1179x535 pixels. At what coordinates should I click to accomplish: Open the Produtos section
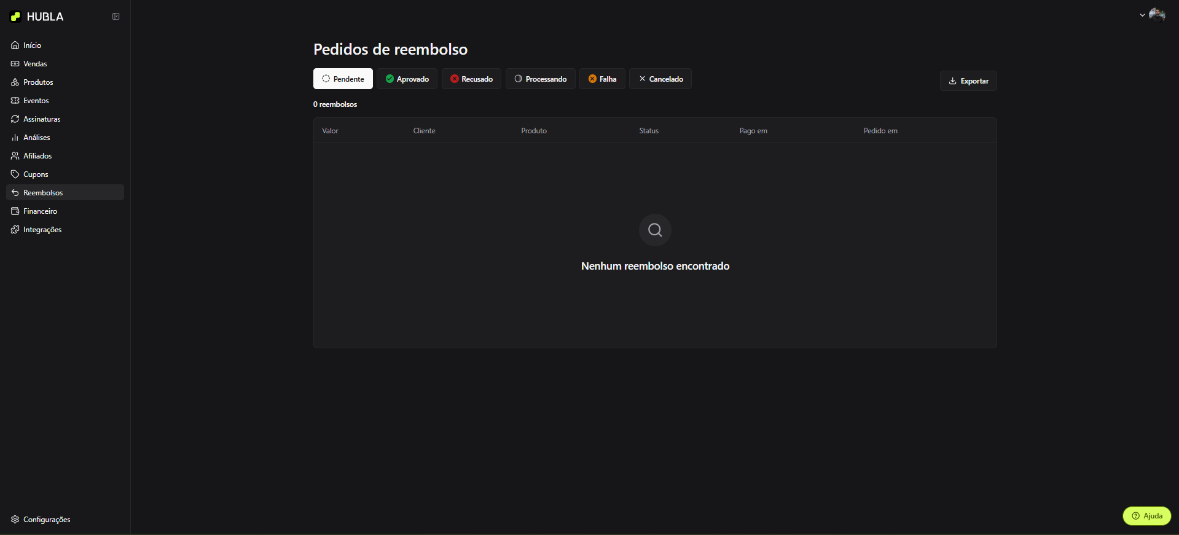click(x=38, y=82)
